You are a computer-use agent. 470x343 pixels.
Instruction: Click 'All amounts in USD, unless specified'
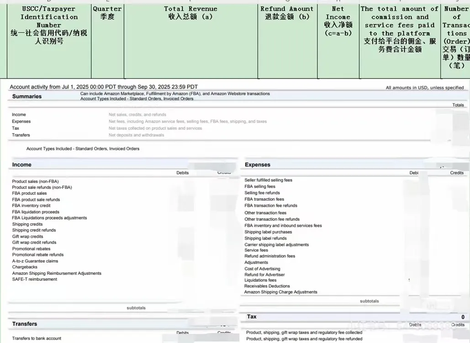(x=425, y=88)
